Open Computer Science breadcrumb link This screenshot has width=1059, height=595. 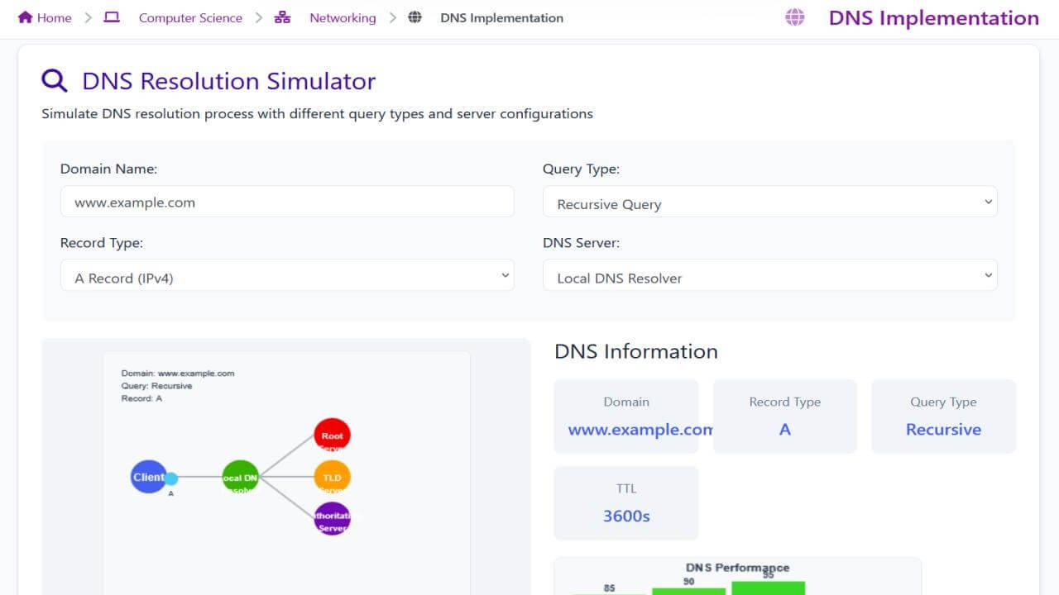pyautogui.click(x=190, y=17)
